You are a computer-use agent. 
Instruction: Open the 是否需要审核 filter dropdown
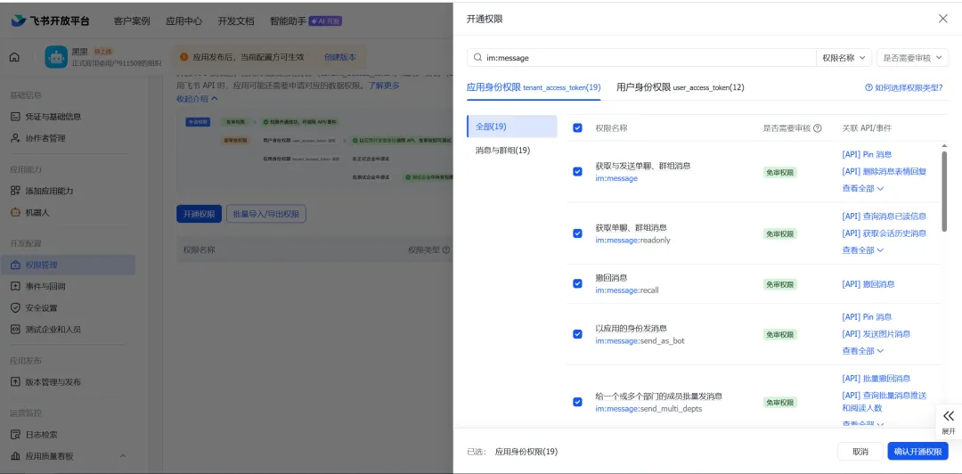[913, 58]
